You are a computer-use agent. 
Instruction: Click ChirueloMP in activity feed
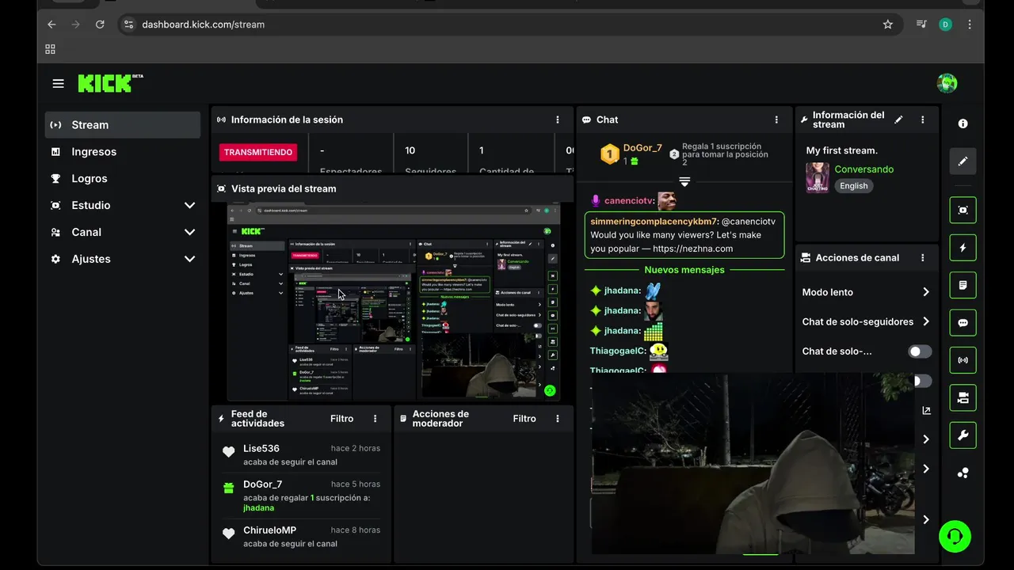pos(270,530)
